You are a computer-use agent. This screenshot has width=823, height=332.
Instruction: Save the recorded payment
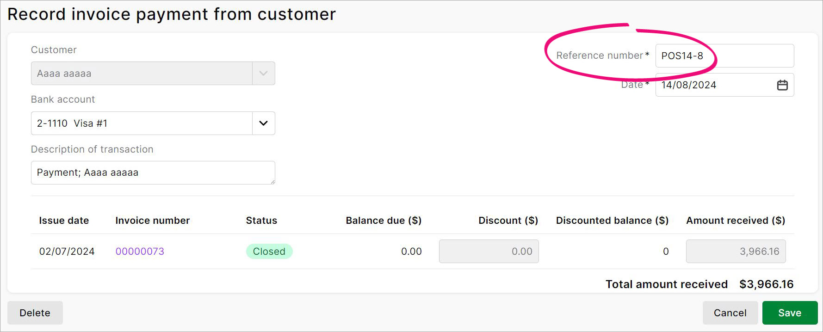[790, 313]
